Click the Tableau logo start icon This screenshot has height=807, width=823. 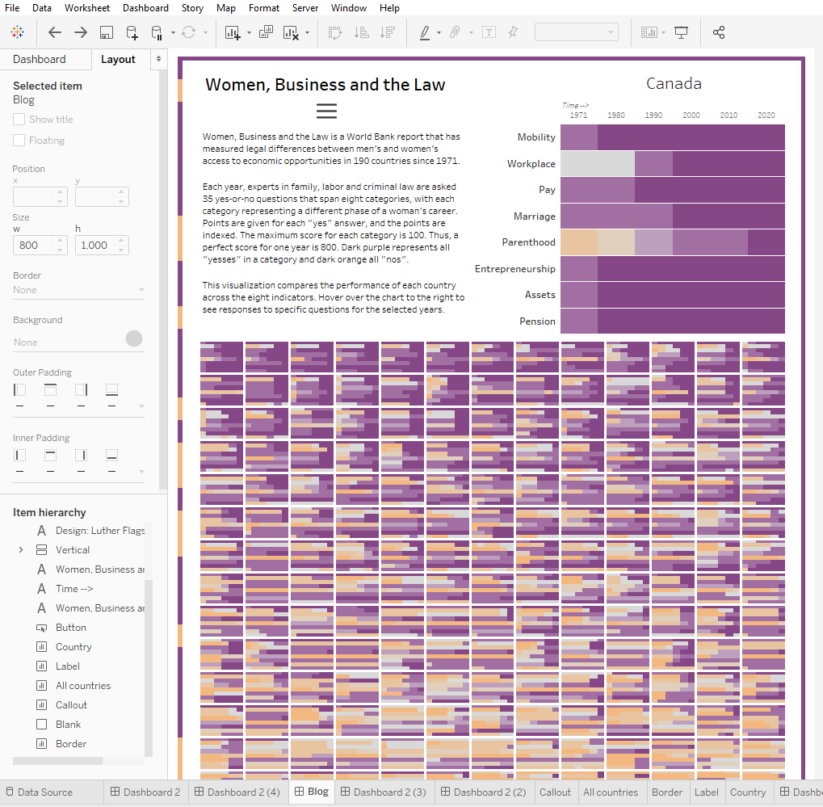tap(17, 32)
